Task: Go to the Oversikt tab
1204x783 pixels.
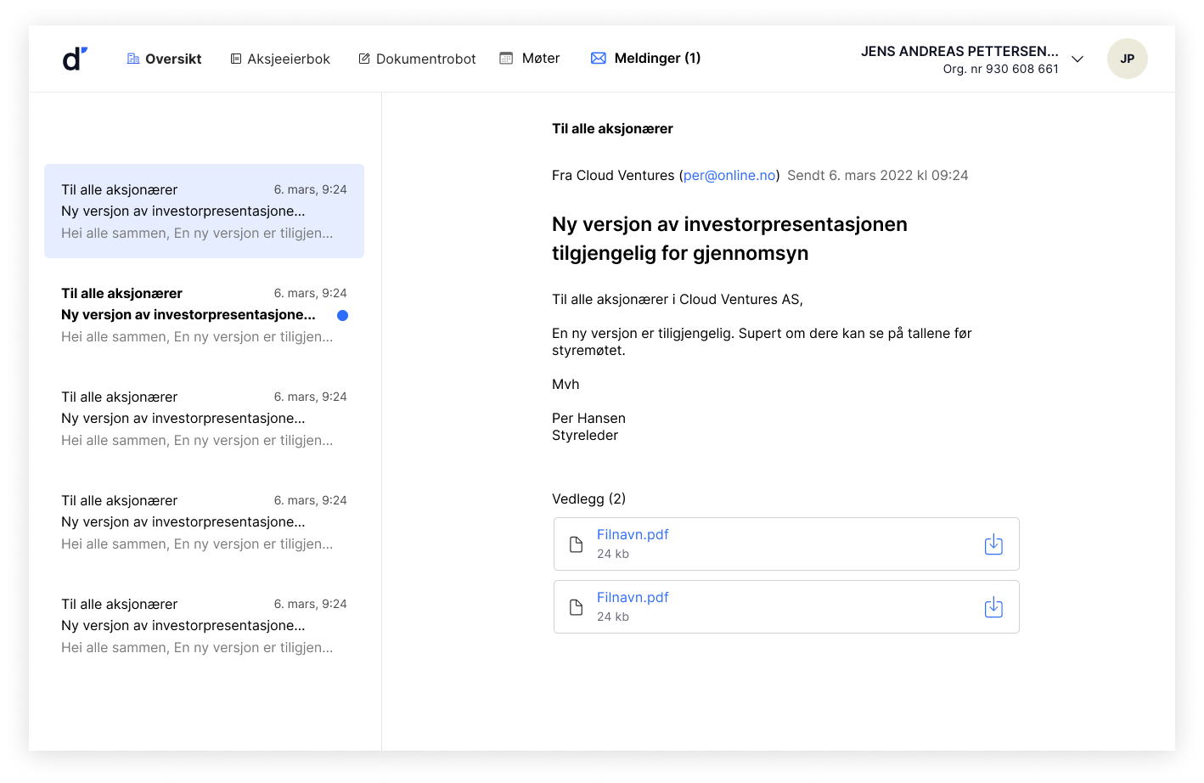Action: point(165,59)
